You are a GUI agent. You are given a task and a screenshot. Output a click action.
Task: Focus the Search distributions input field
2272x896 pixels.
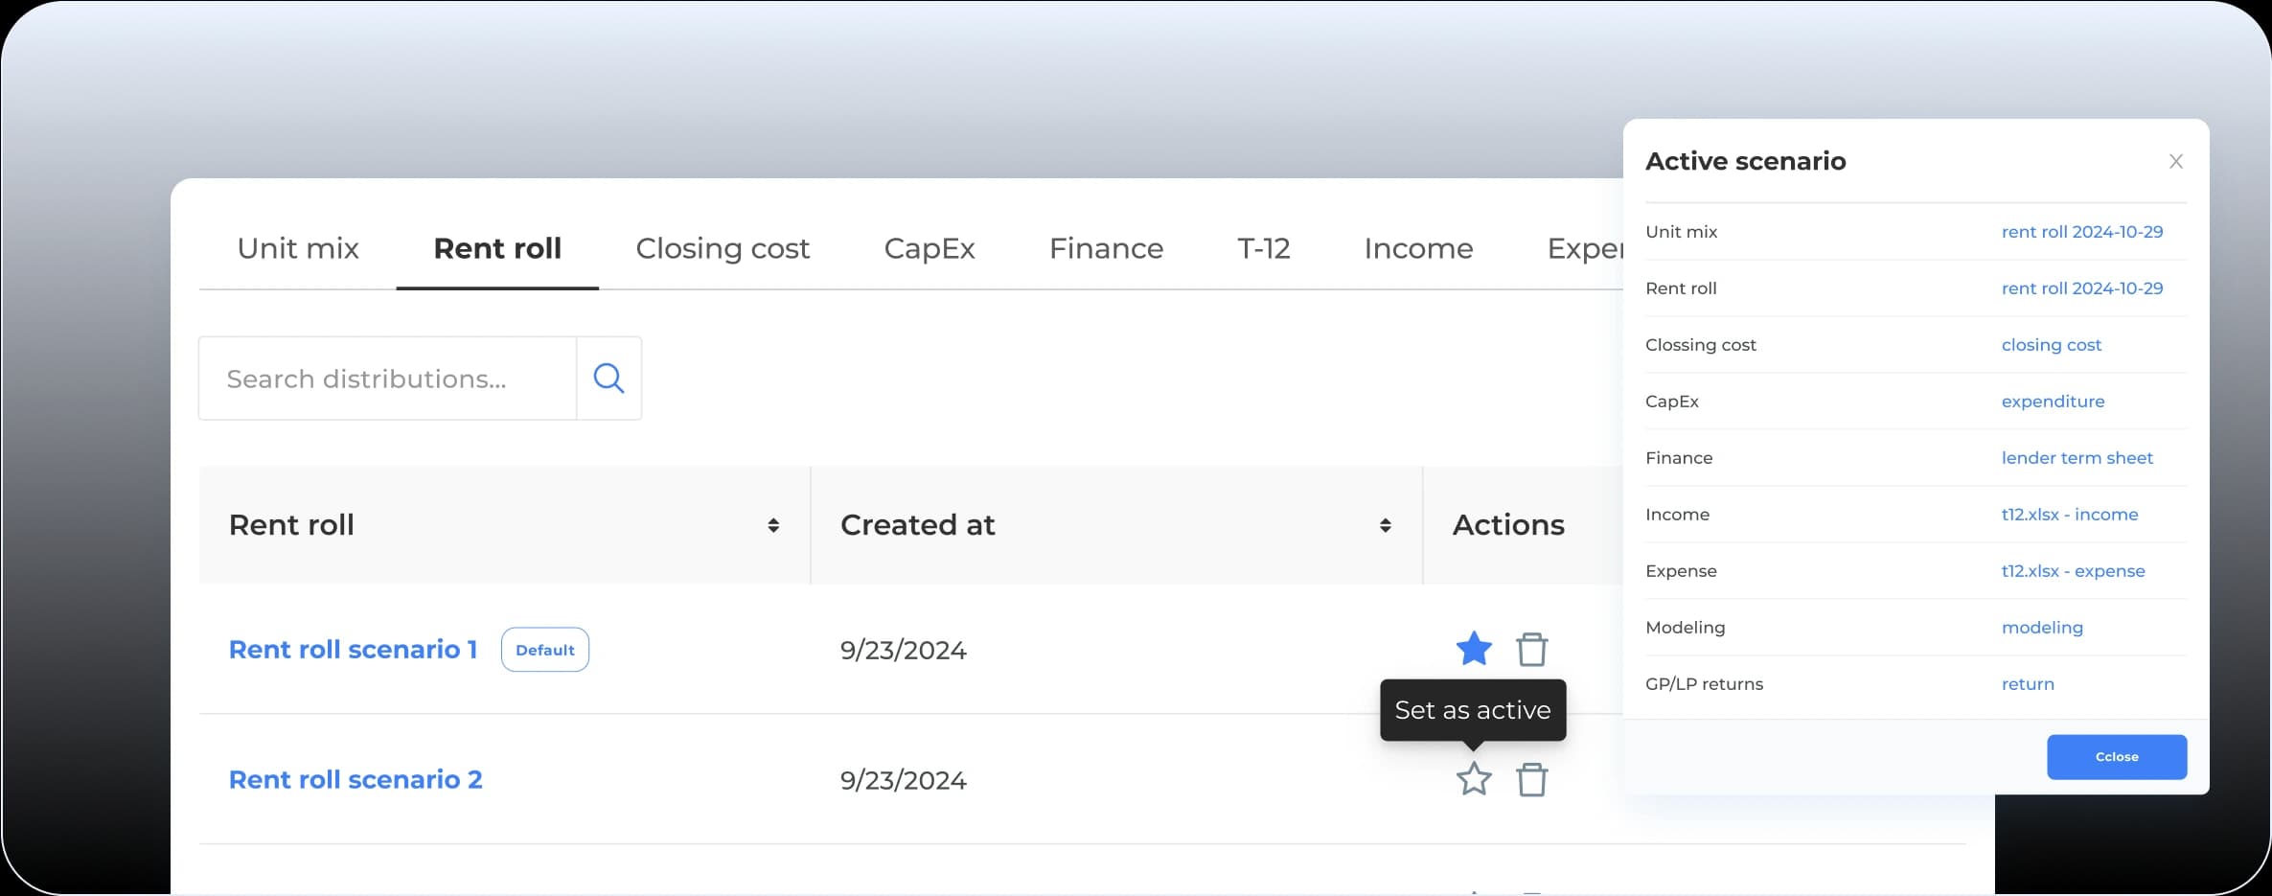(x=387, y=379)
